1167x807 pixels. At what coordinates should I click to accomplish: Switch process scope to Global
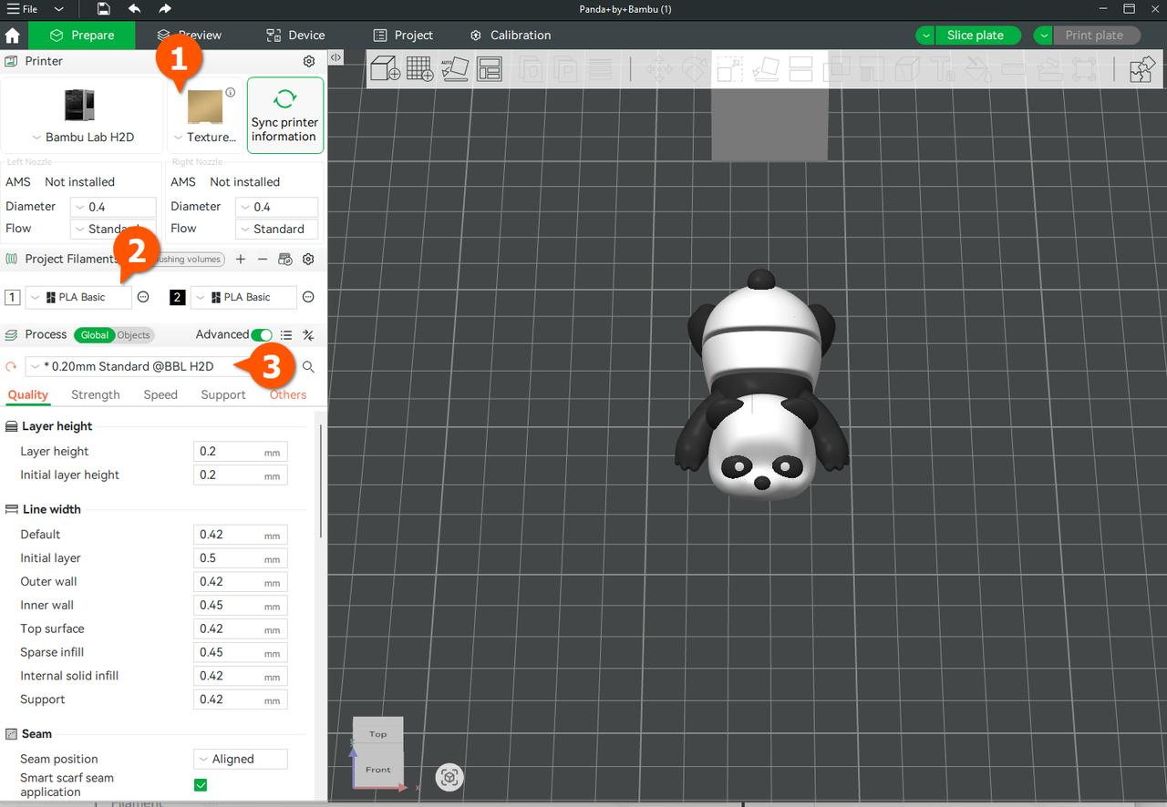(x=94, y=335)
